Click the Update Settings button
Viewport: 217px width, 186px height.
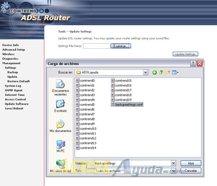185,54
